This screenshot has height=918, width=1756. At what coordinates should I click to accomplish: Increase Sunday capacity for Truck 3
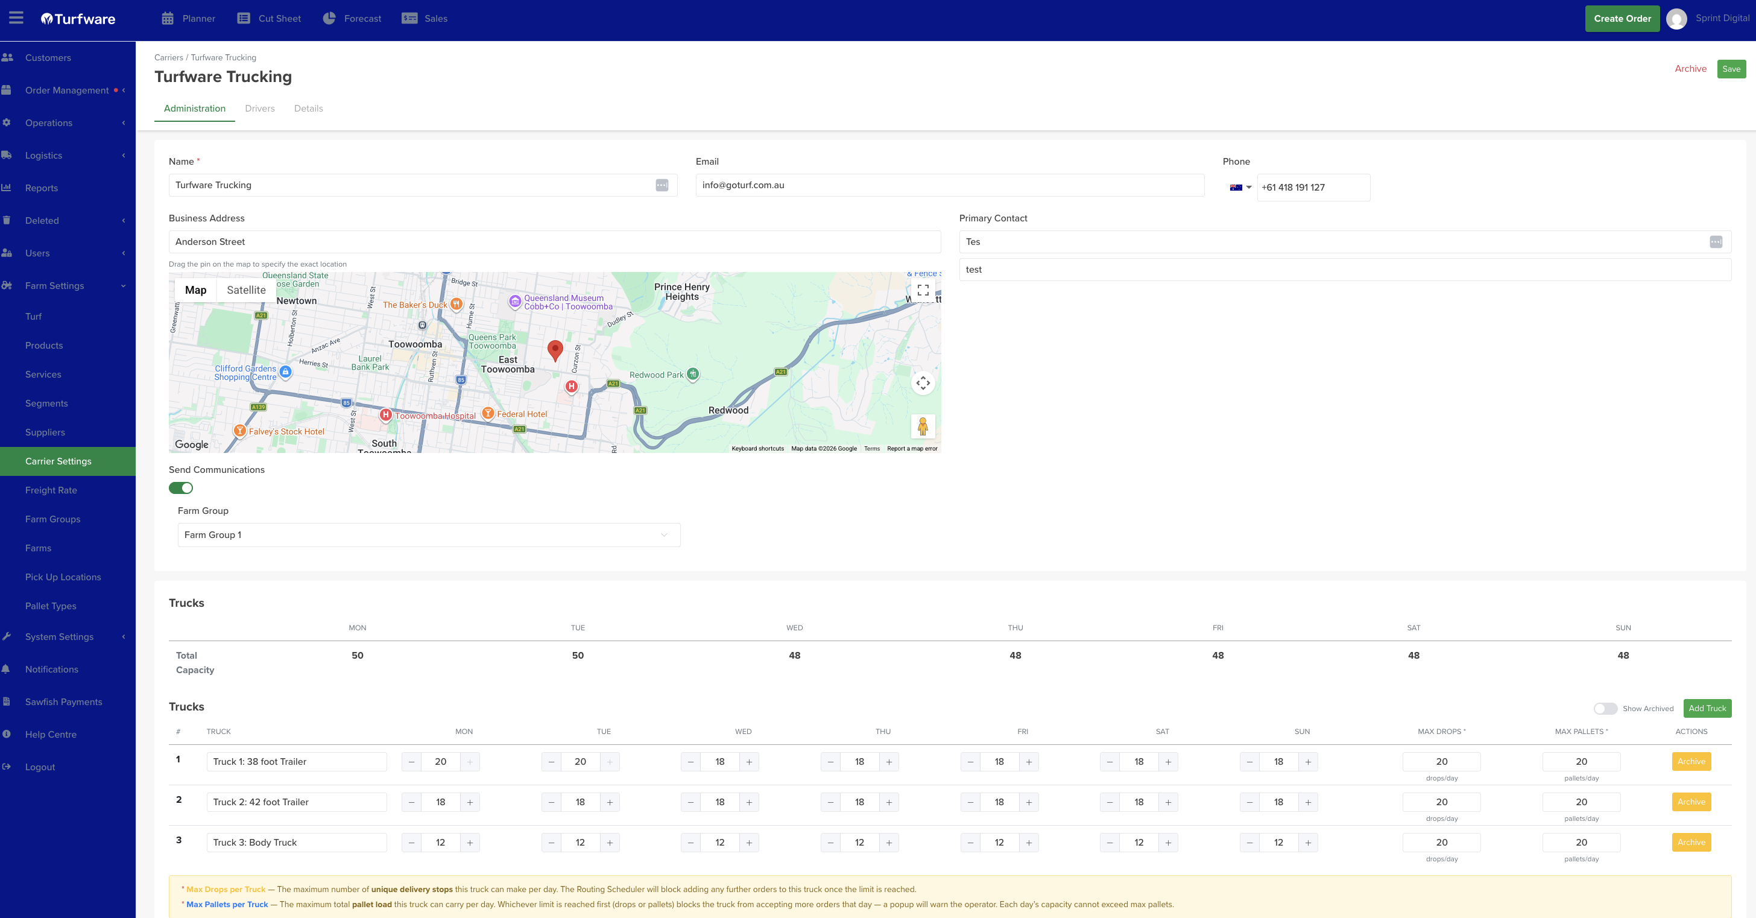point(1308,843)
